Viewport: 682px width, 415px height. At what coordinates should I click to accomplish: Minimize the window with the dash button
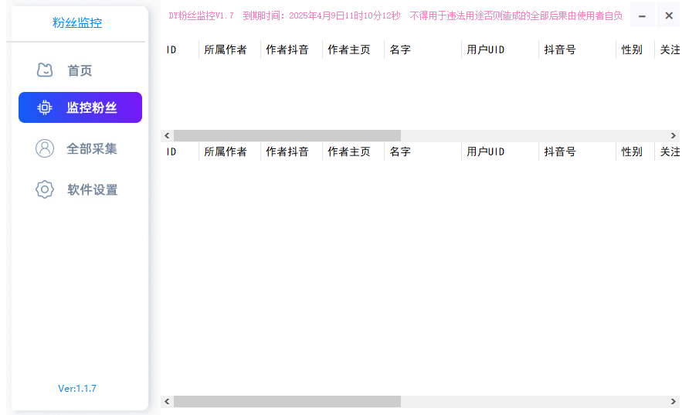(x=642, y=15)
